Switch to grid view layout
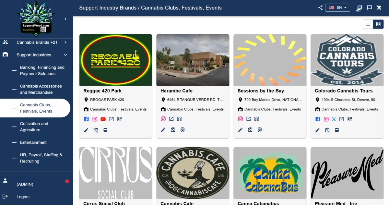Screen dimensions: 389x205 (x=378, y=24)
